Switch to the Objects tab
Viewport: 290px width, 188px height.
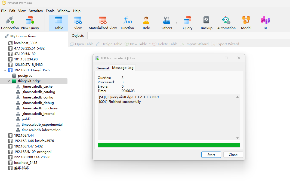78,36
